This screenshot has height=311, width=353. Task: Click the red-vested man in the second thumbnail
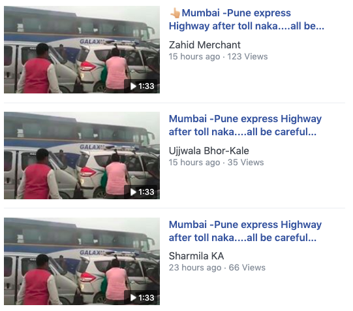point(37,174)
